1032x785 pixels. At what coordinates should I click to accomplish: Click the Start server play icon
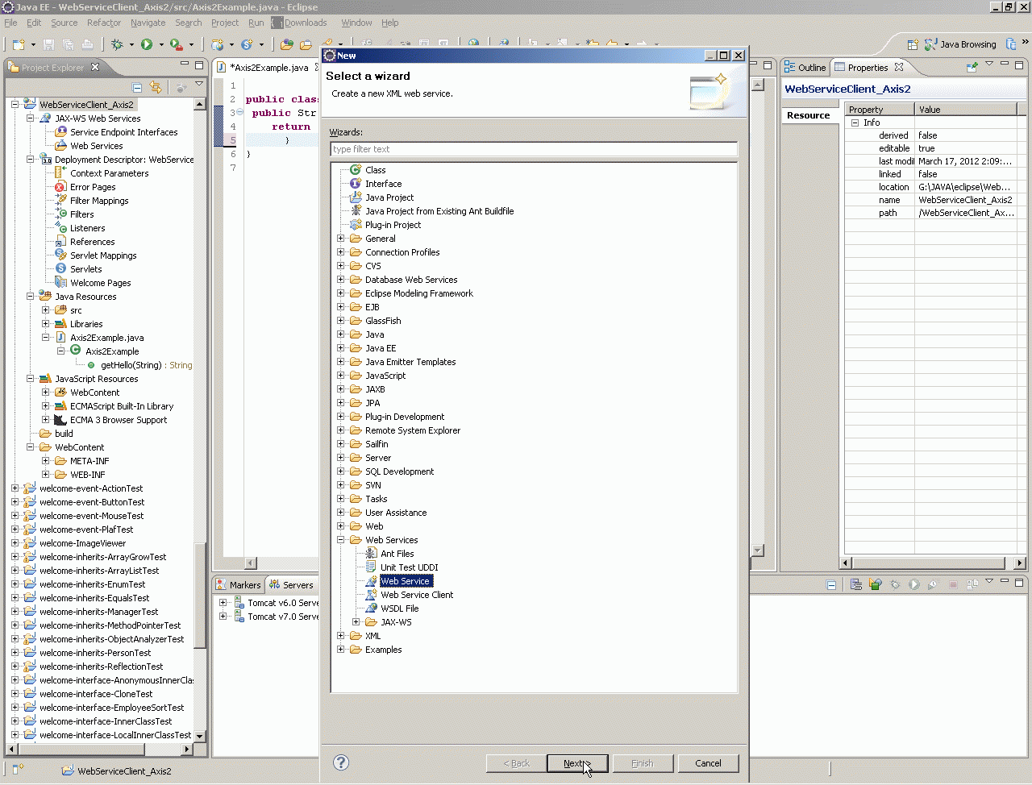[x=914, y=584]
